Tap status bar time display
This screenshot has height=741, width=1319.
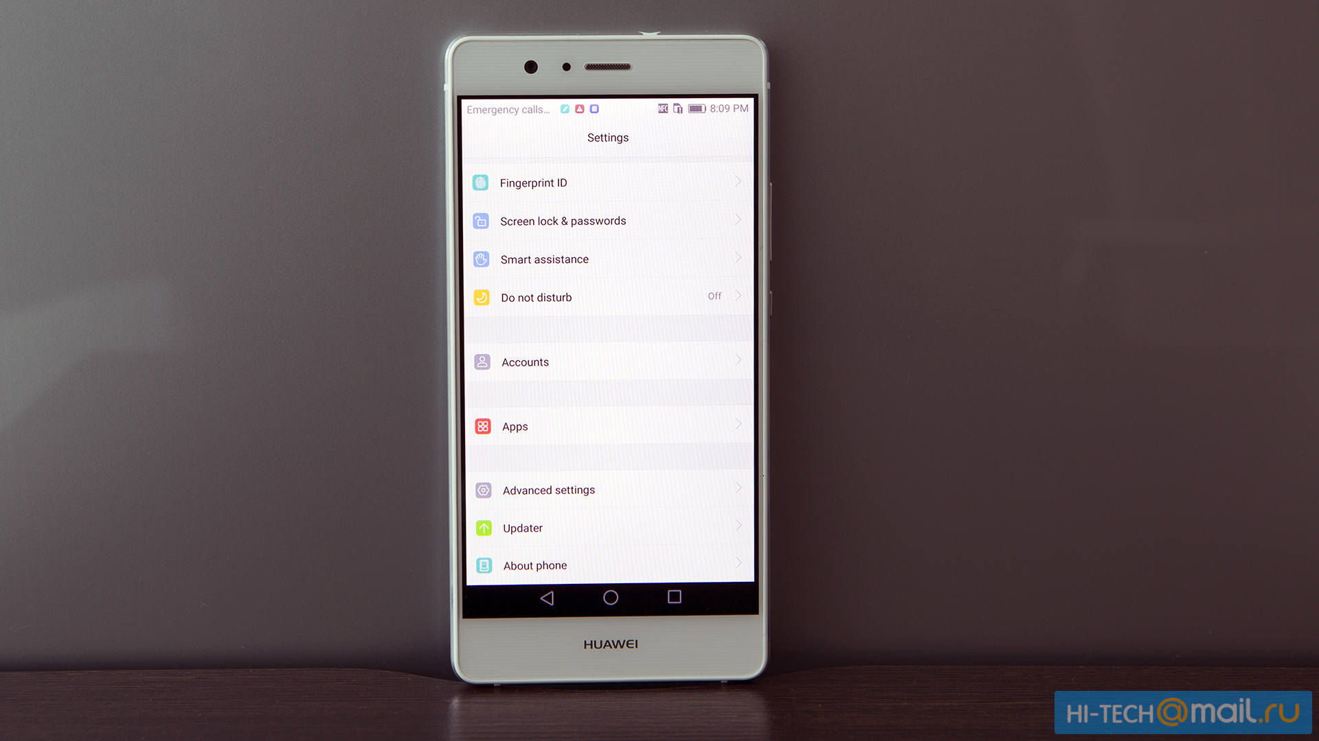725,107
